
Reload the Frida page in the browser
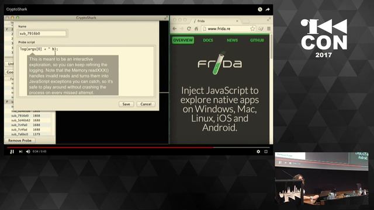[189, 29]
